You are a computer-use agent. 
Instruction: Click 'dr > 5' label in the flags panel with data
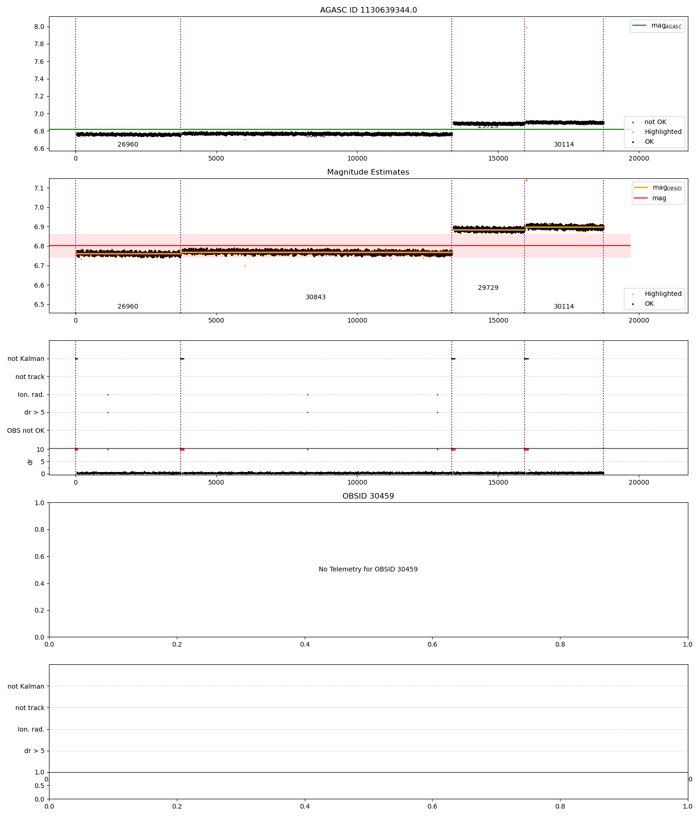click(x=35, y=412)
